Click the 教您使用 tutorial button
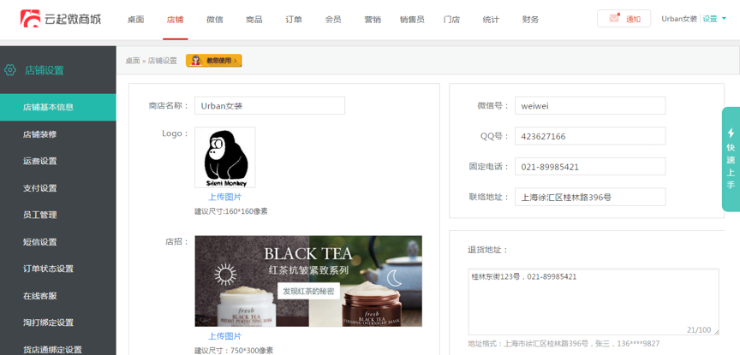This screenshot has height=355, width=740. tap(213, 61)
